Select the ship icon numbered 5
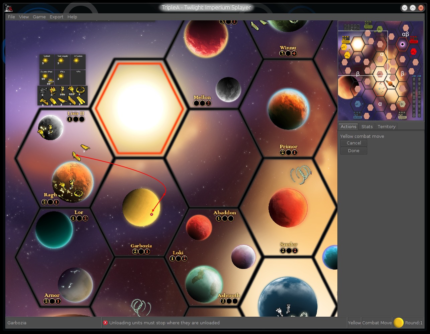The height and width of the screenshot is (334, 430). click(x=43, y=101)
